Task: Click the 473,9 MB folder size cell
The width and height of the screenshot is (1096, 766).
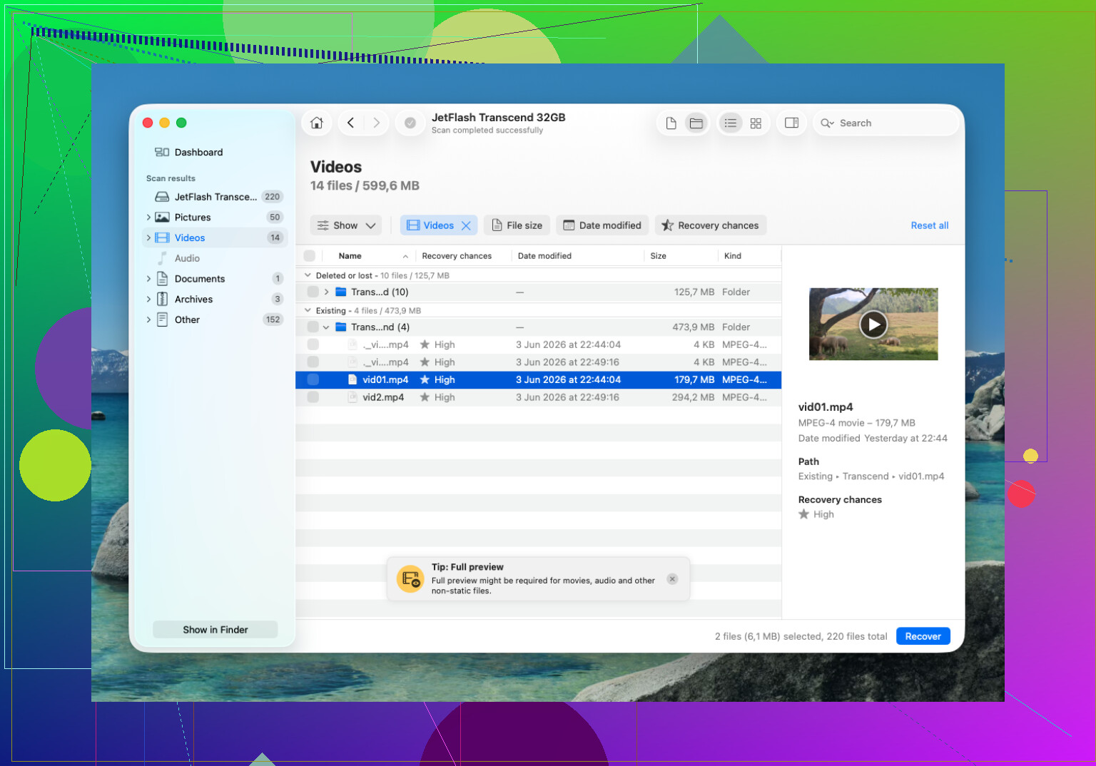Action: tap(694, 327)
